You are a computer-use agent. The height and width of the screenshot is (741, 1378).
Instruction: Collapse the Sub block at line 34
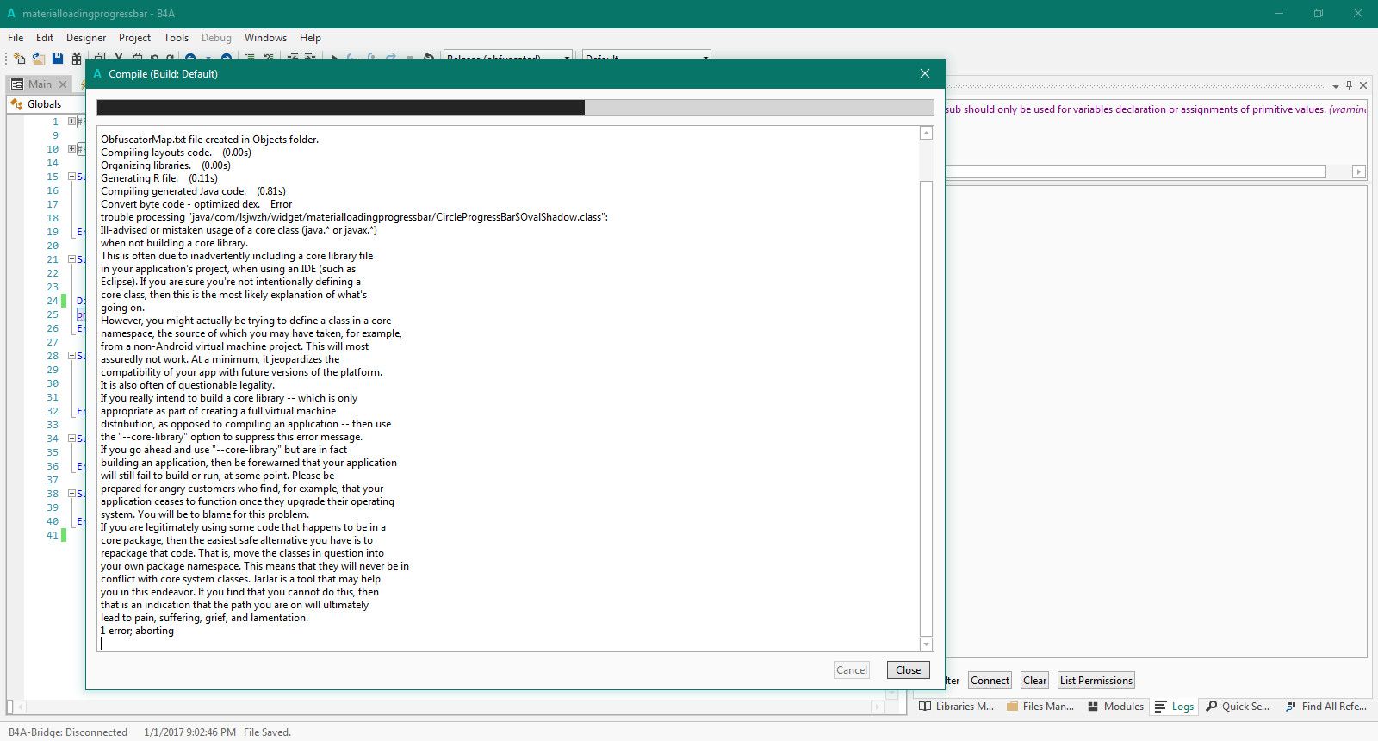tap(72, 439)
